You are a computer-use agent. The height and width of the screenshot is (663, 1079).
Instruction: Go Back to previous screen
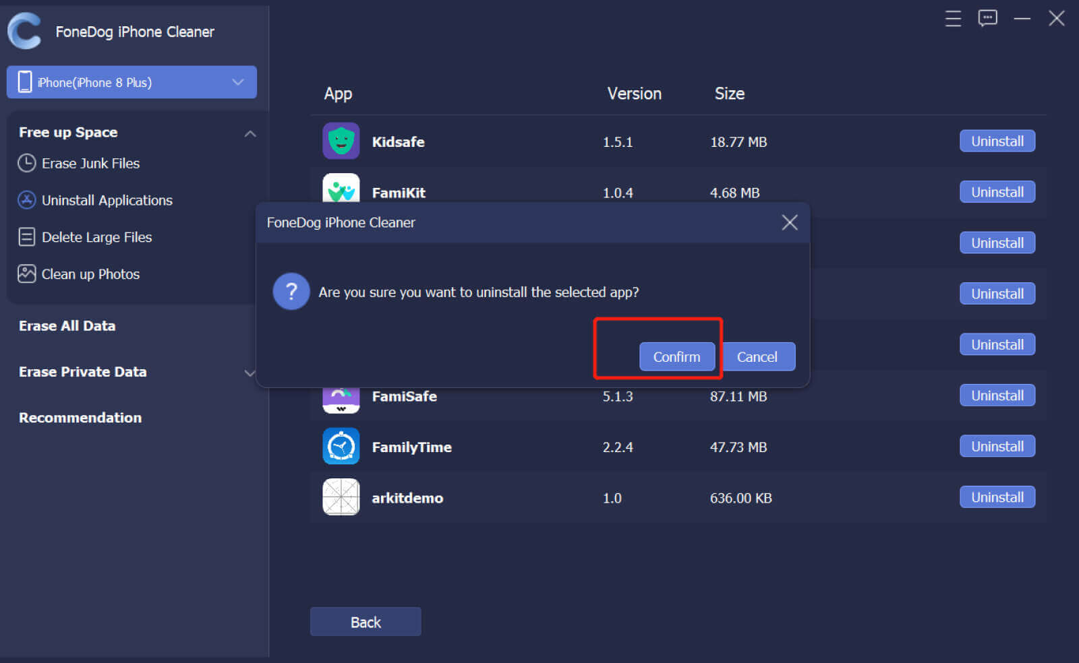click(366, 622)
